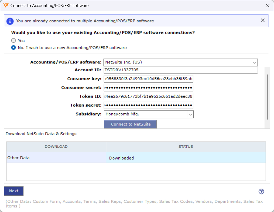Click the Account ID field
The image size is (274, 212).
pos(180,70)
